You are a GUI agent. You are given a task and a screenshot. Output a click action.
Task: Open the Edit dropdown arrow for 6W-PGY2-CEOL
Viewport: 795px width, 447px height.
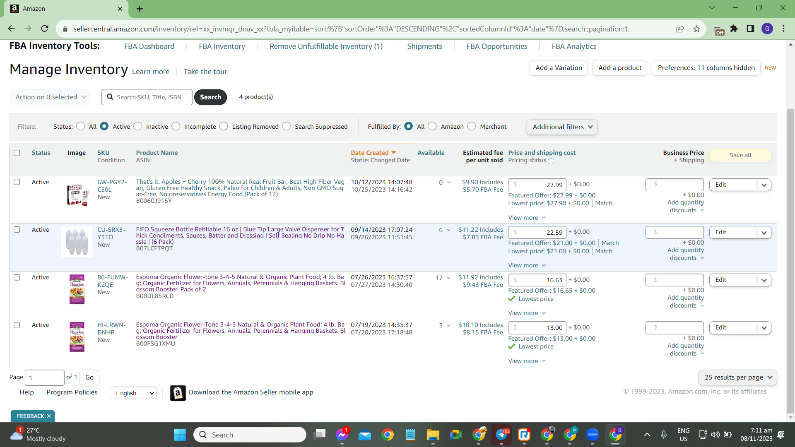coord(764,185)
